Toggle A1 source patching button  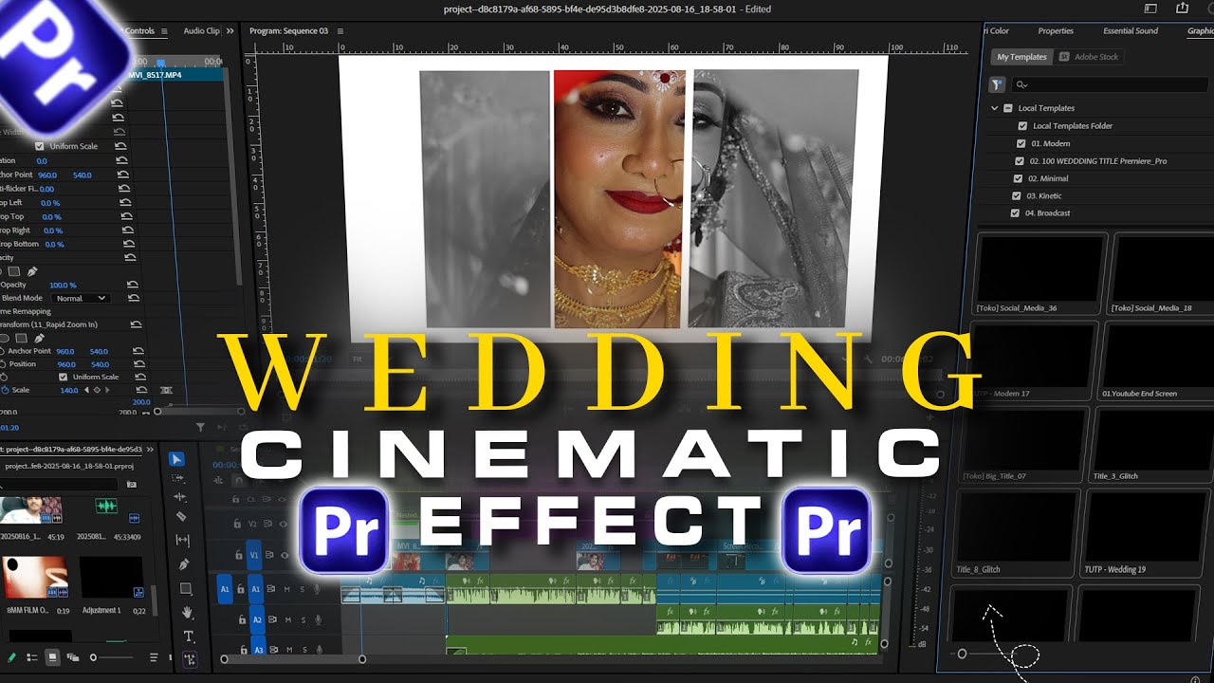pos(225,589)
